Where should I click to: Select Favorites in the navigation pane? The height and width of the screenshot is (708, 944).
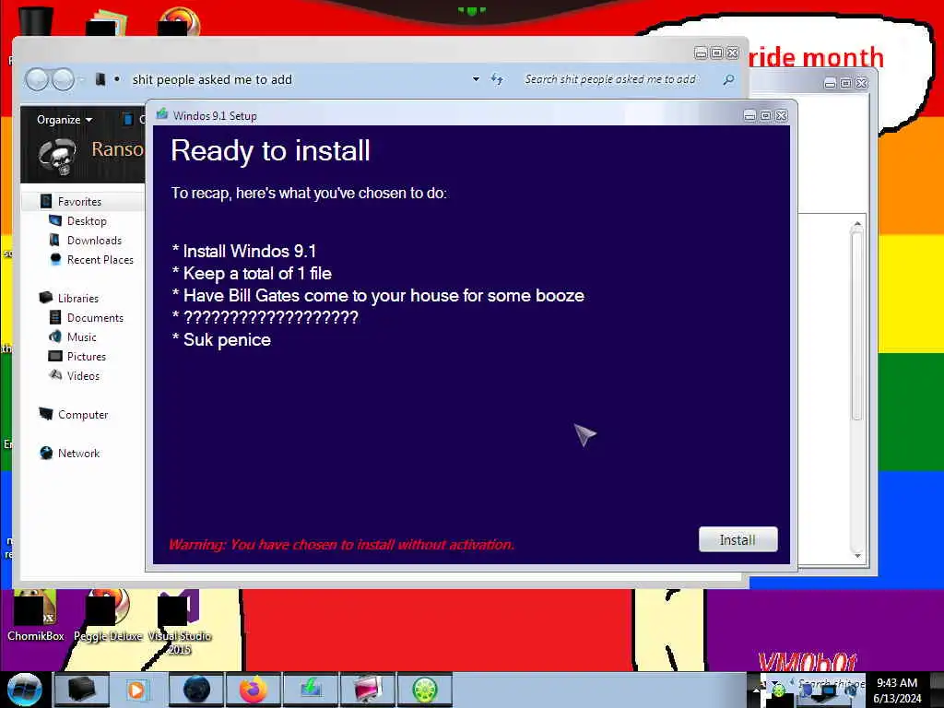[x=79, y=201]
